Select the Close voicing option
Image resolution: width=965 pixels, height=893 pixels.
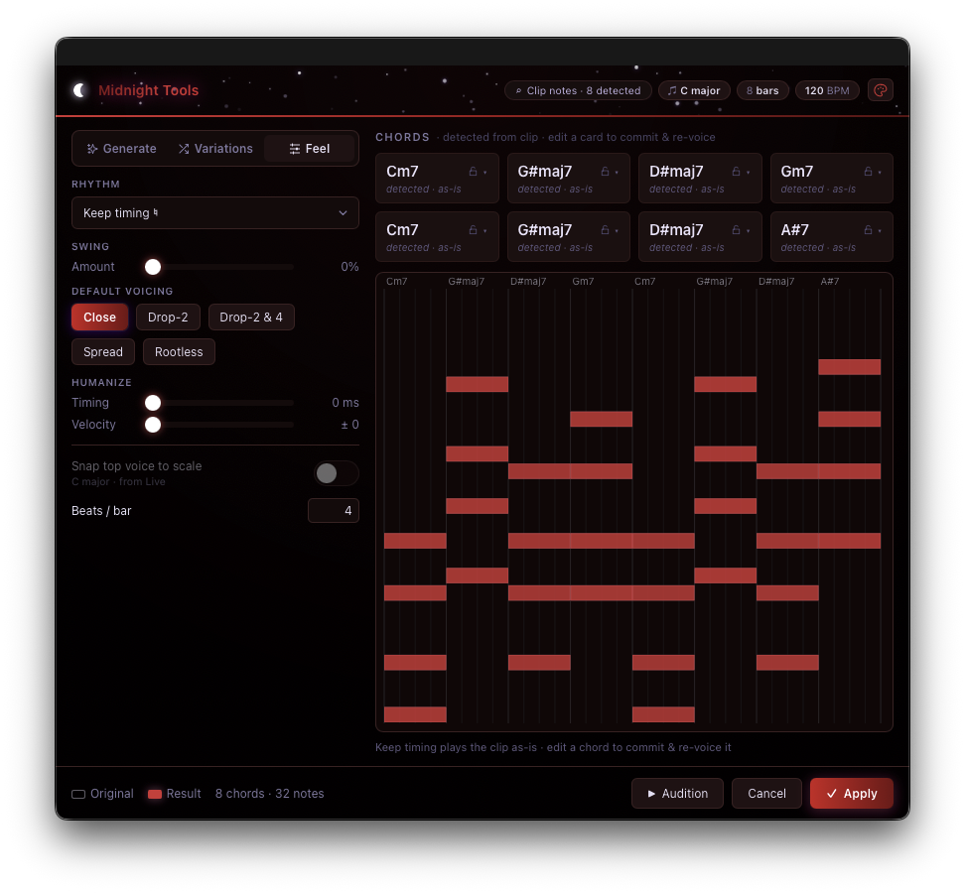pyautogui.click(x=99, y=318)
